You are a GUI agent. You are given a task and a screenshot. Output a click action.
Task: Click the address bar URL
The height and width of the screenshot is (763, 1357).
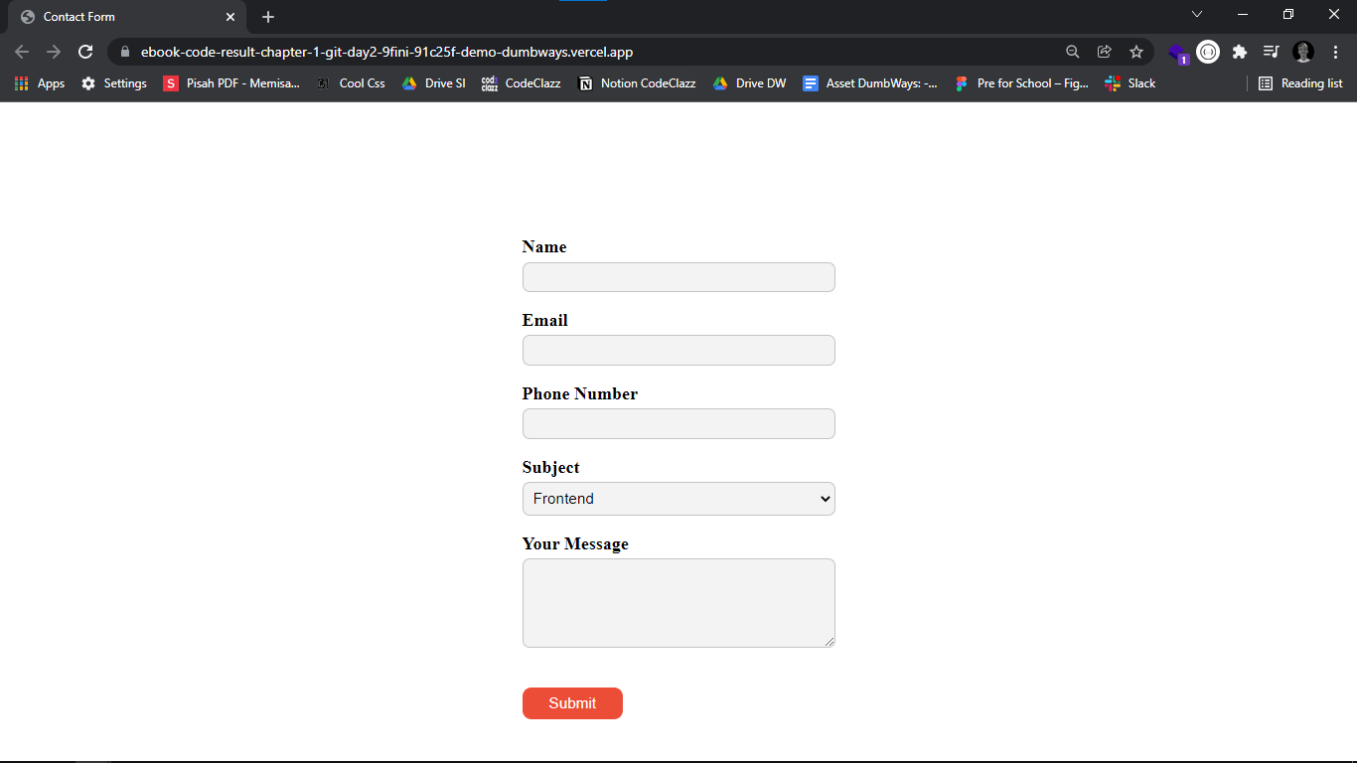(386, 52)
